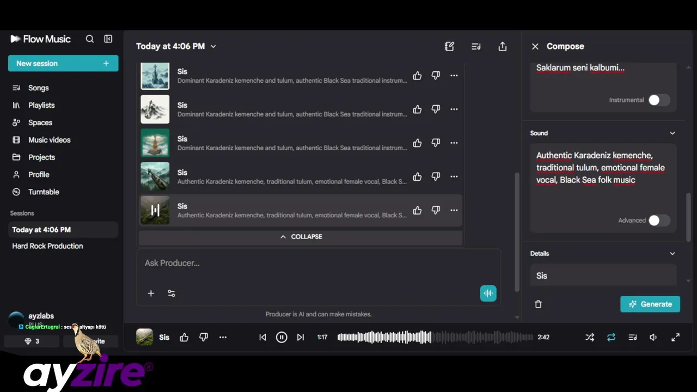Collapse the Details section
The image size is (697, 392).
672,254
